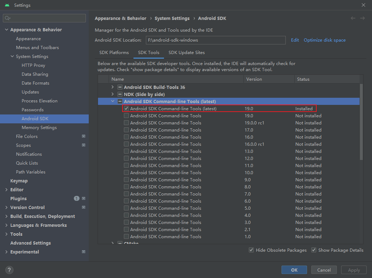Confirm settings with the OK button

pyautogui.click(x=294, y=270)
